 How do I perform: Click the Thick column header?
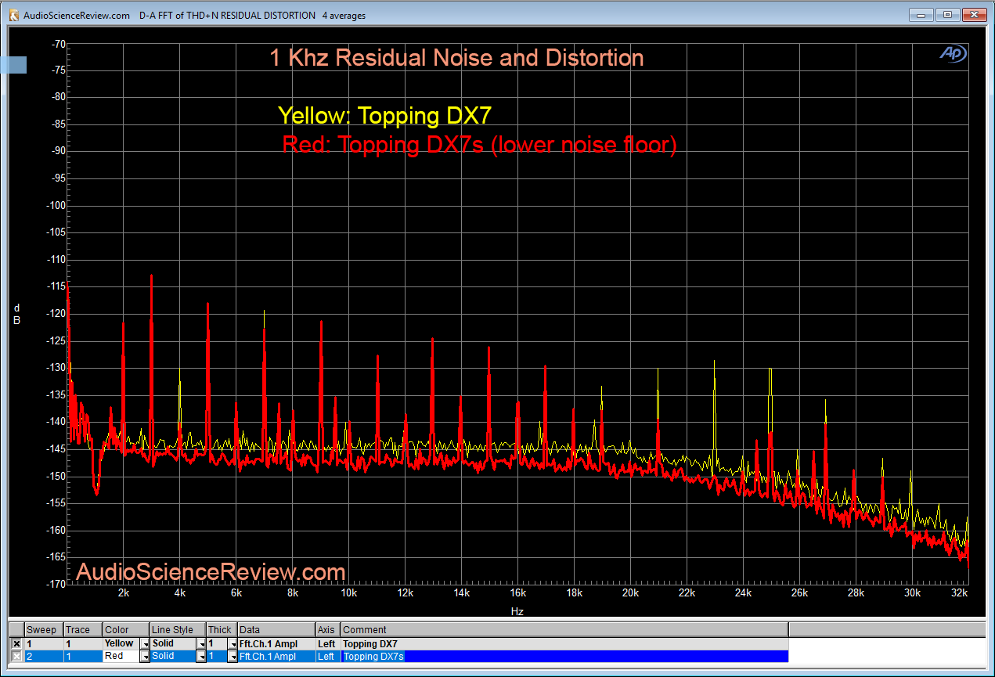(222, 630)
